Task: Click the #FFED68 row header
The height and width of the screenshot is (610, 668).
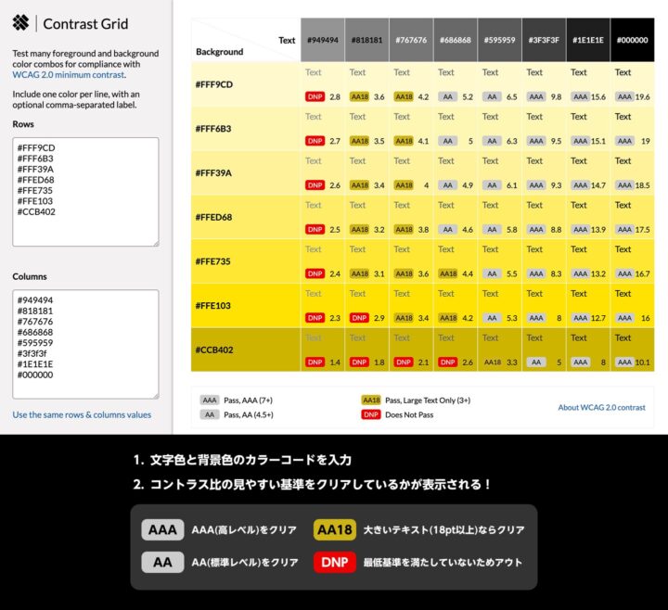Action: (246, 217)
